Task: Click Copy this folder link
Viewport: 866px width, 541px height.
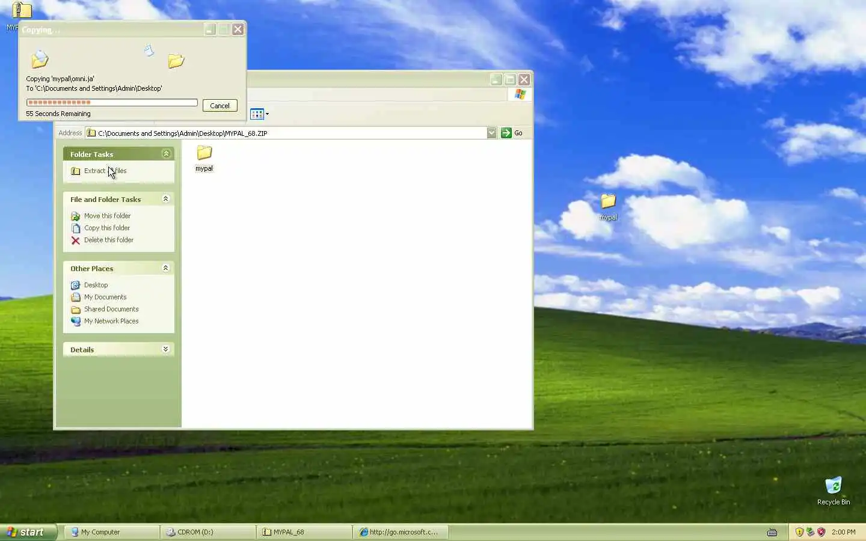Action: (107, 228)
